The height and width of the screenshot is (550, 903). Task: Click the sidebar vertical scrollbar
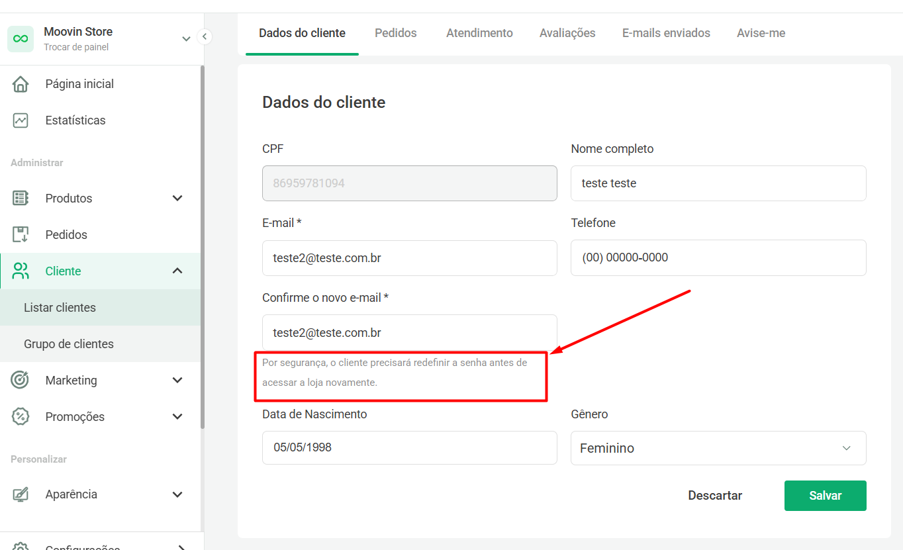[203, 247]
